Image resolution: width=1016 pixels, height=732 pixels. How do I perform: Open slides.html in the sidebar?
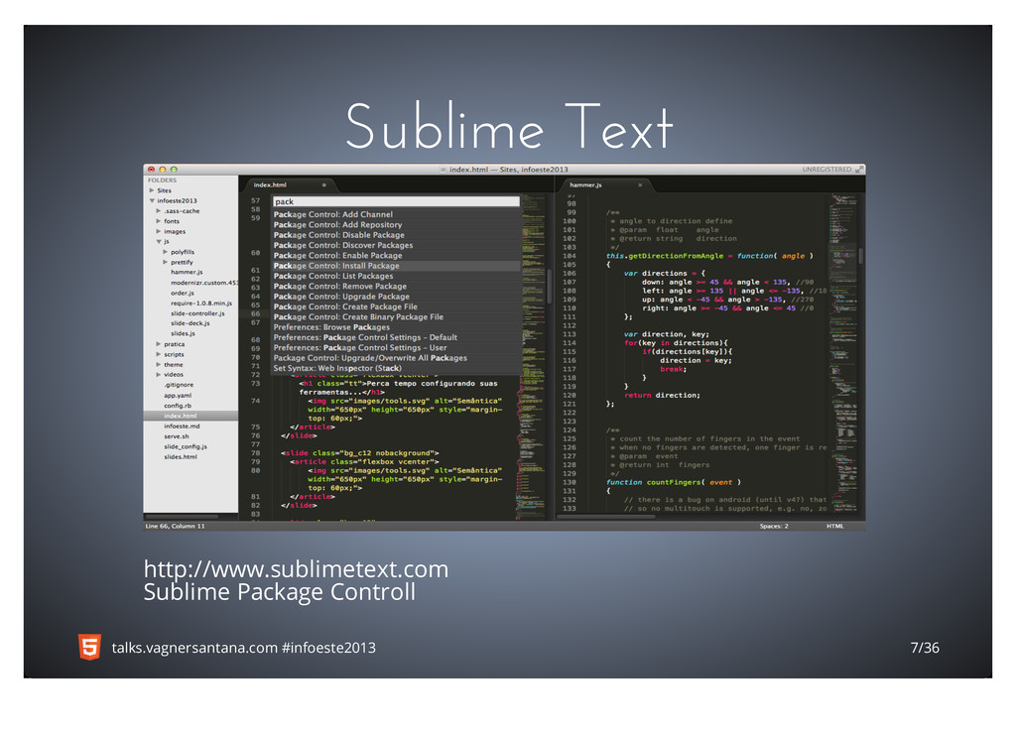pyautogui.click(x=181, y=456)
